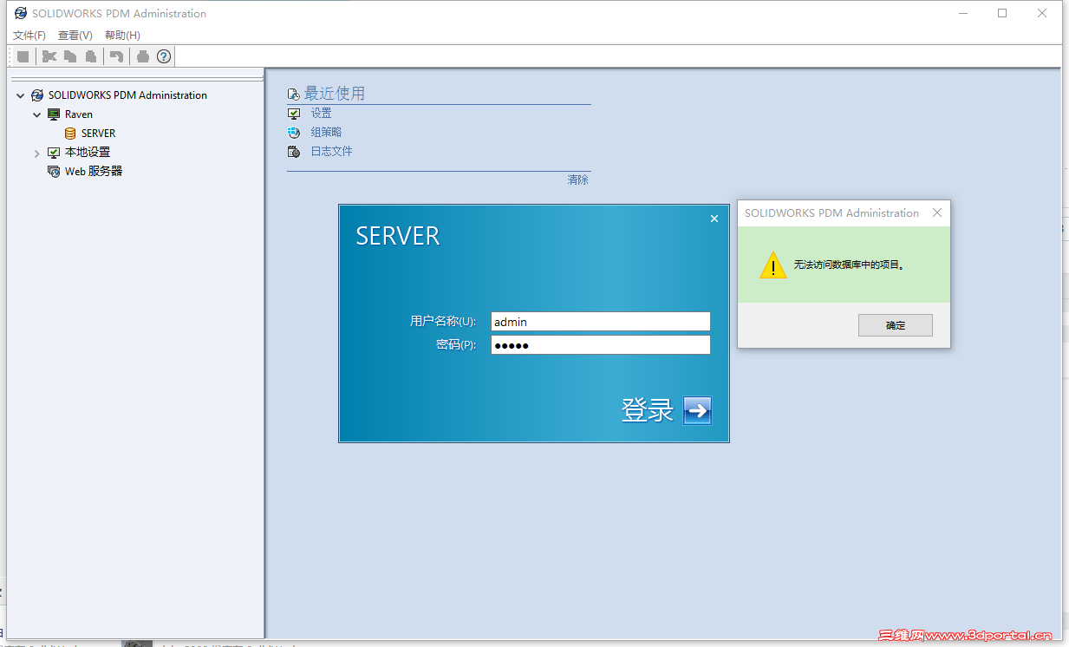Click the 组策略 icon under 最近使用
Image resolution: width=1069 pixels, height=647 pixels.
[294, 133]
